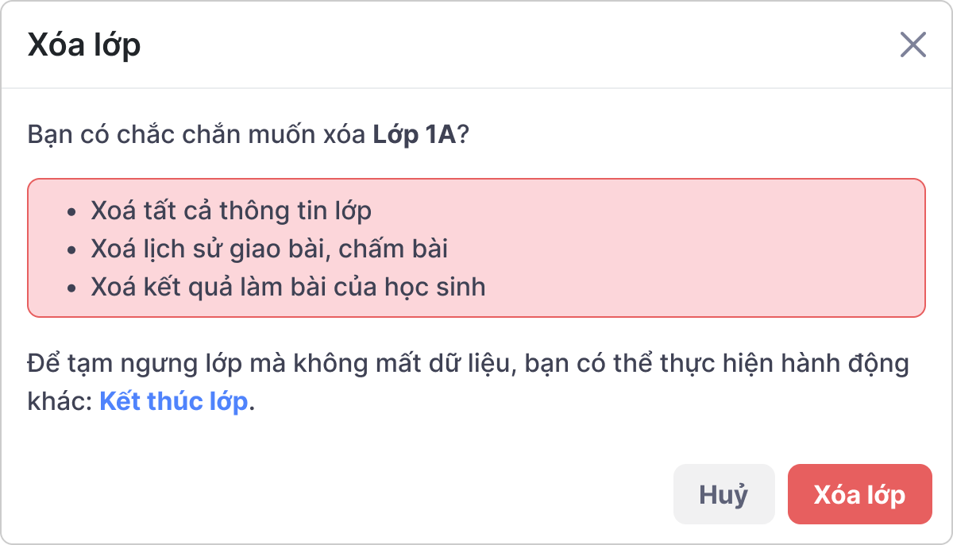Select warning item Xoá tất cả thông tin lớp
This screenshot has height=545, width=953.
231,211
